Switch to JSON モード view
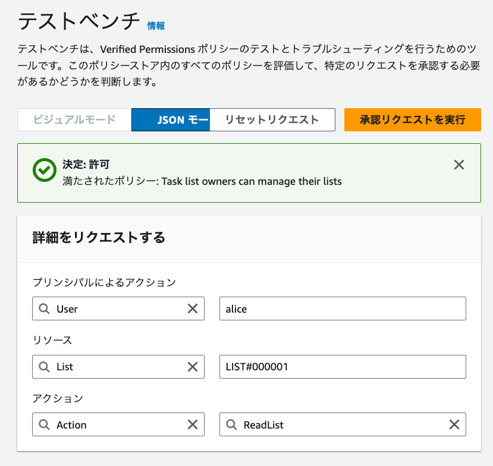Viewport: 493px width, 466px height. tap(171, 119)
